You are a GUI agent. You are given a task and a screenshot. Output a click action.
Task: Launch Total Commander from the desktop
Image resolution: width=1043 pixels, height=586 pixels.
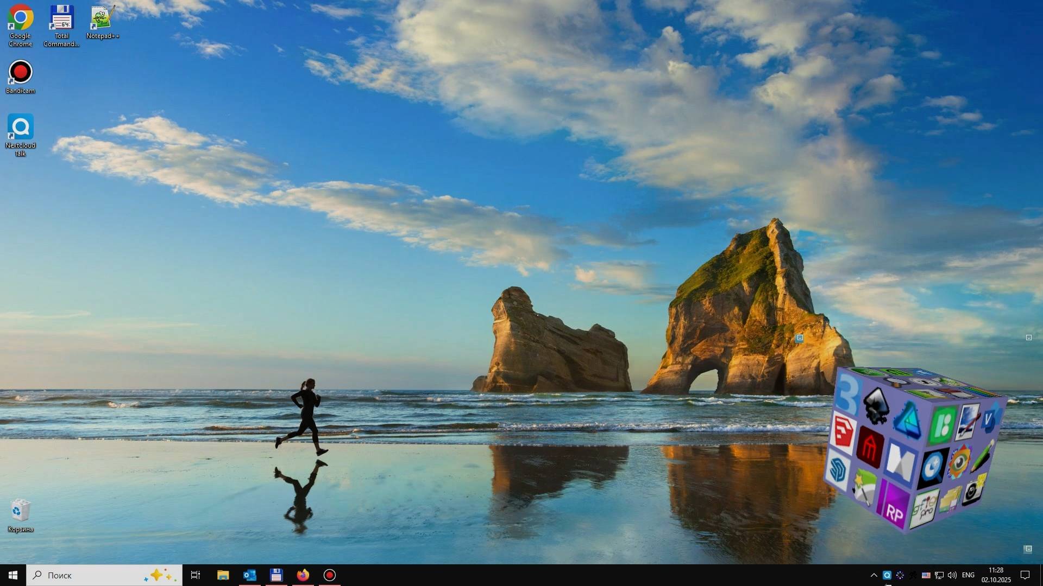tap(61, 16)
